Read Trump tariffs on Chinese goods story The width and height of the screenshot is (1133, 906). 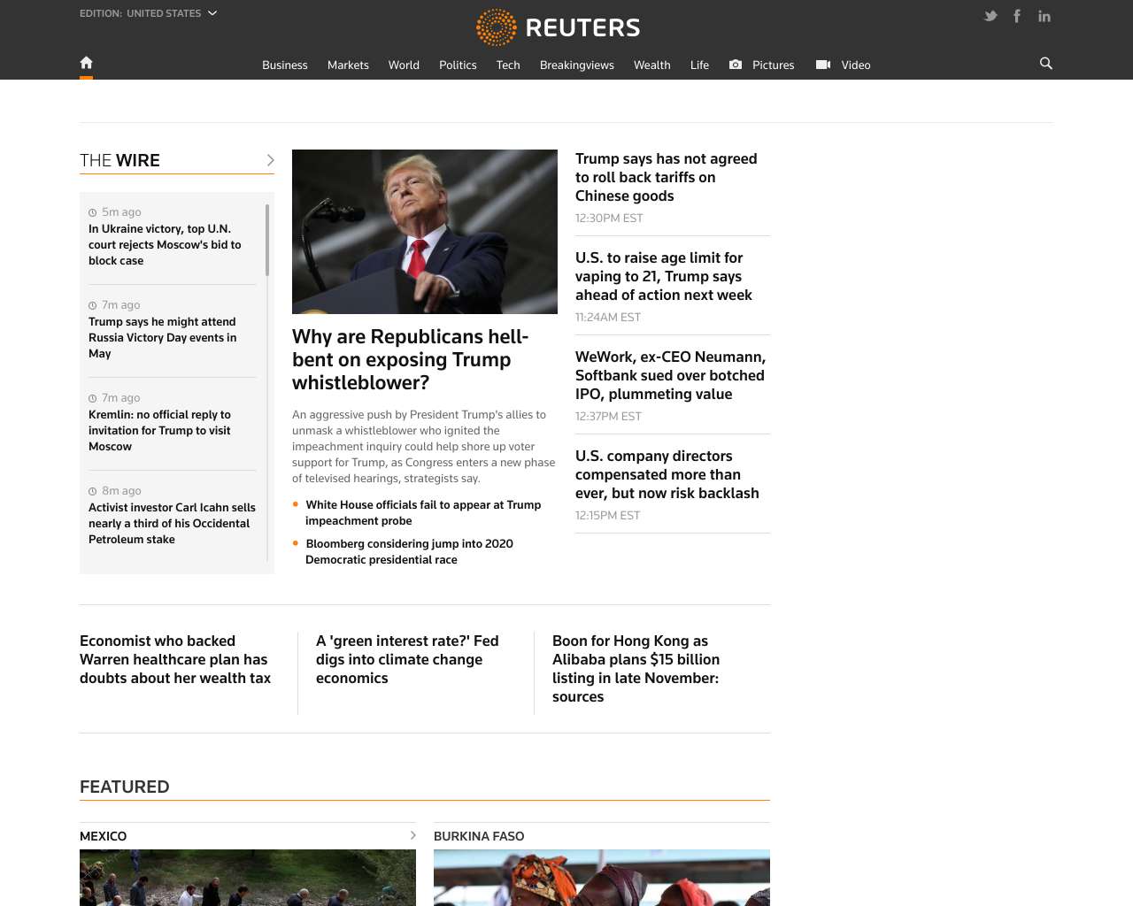pyautogui.click(x=667, y=178)
